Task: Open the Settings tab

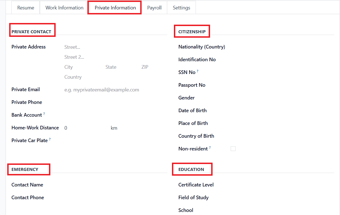Action: 181,8
